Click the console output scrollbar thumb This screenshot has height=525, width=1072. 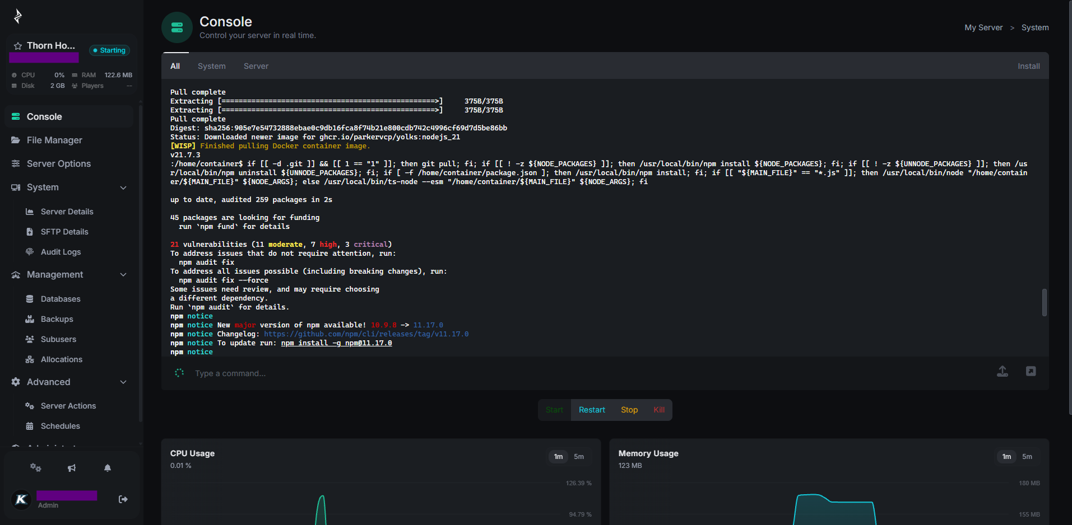pyautogui.click(x=1045, y=302)
